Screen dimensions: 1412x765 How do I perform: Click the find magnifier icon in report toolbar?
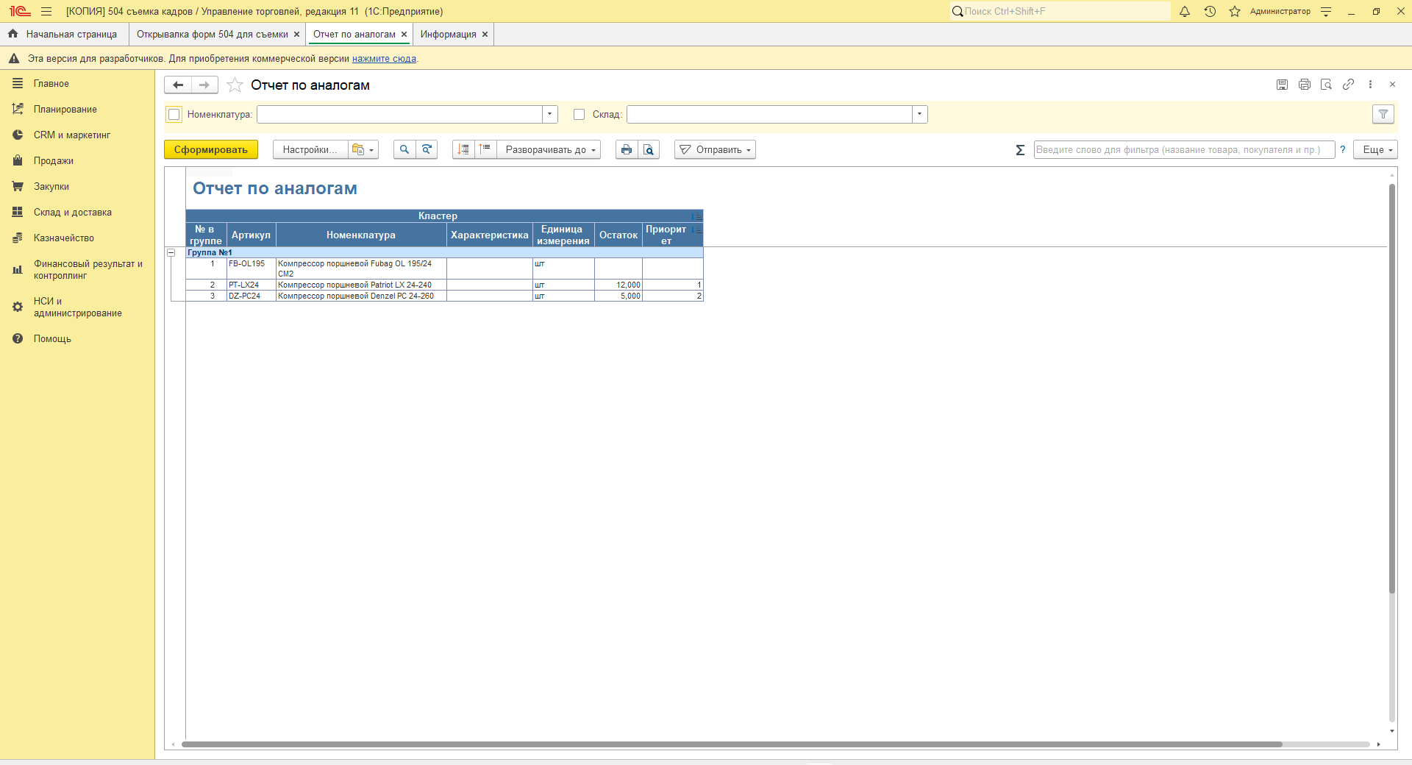[x=404, y=149]
